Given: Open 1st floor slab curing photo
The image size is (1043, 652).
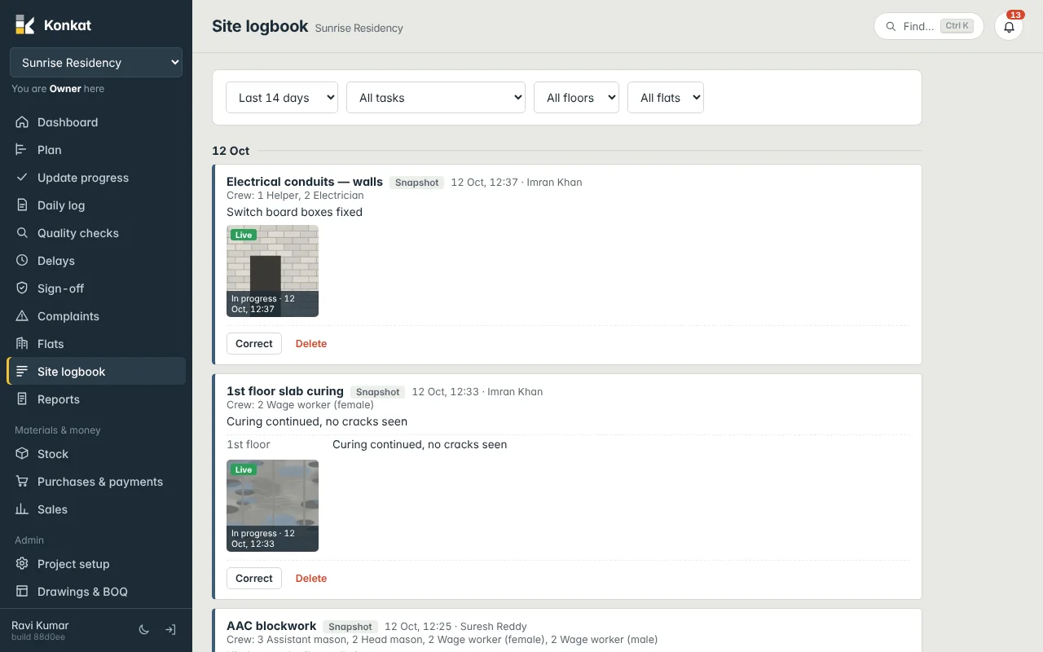Looking at the screenshot, I should pyautogui.click(x=272, y=505).
